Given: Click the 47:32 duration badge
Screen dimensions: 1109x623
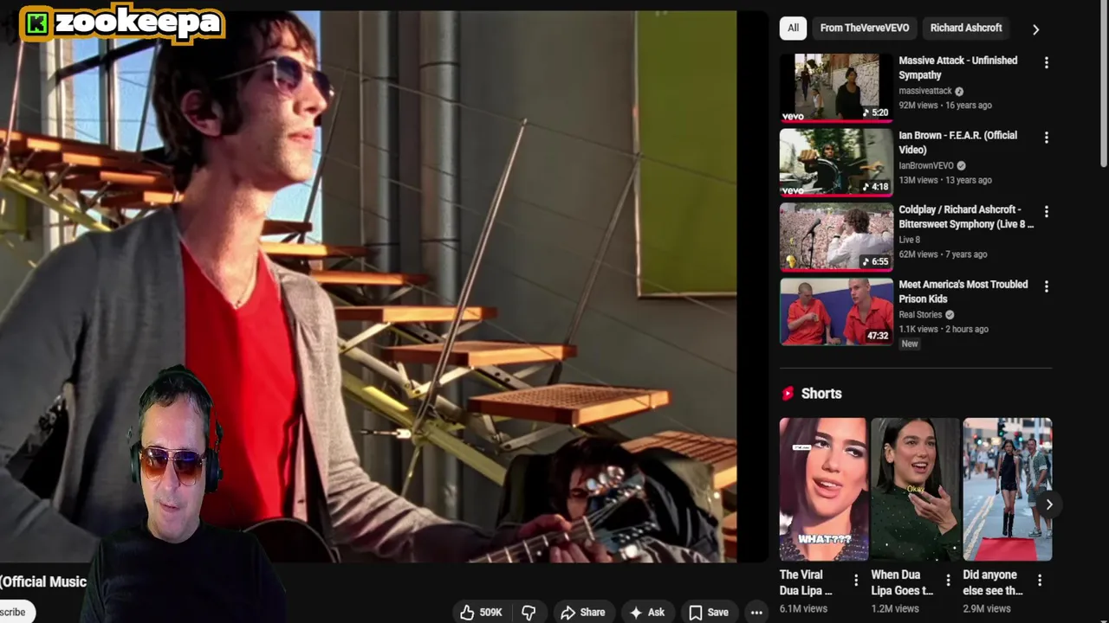Looking at the screenshot, I should [x=878, y=336].
